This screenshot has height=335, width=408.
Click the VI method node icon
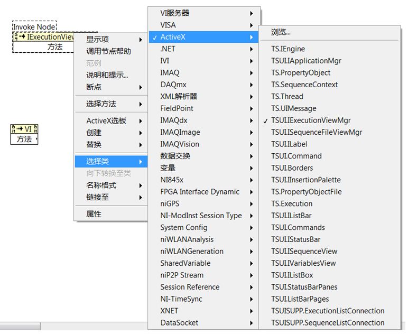click(x=18, y=129)
